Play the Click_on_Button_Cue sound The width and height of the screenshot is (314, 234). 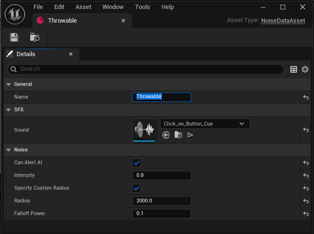click(190, 135)
